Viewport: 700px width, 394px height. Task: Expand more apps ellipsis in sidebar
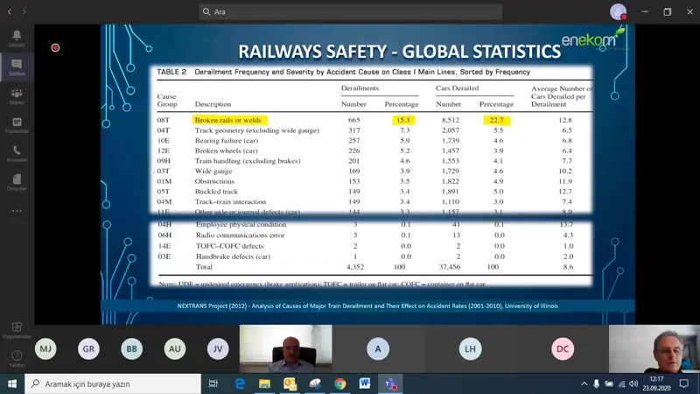17,211
